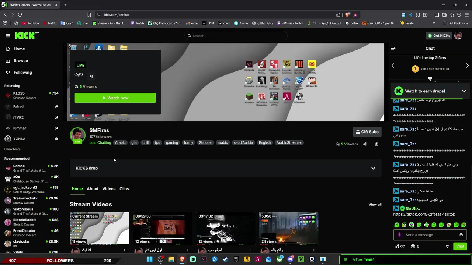Open emoji picker in message box
472x265 pixels.
[x=461, y=235]
